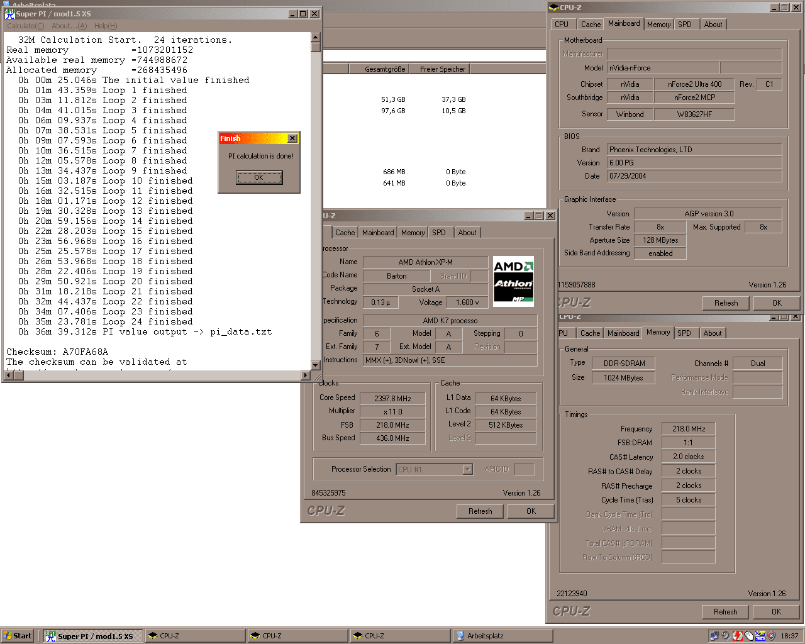805x644 pixels.
Task: Select the first CPU-Z taskbar button
Action: [x=195, y=636]
